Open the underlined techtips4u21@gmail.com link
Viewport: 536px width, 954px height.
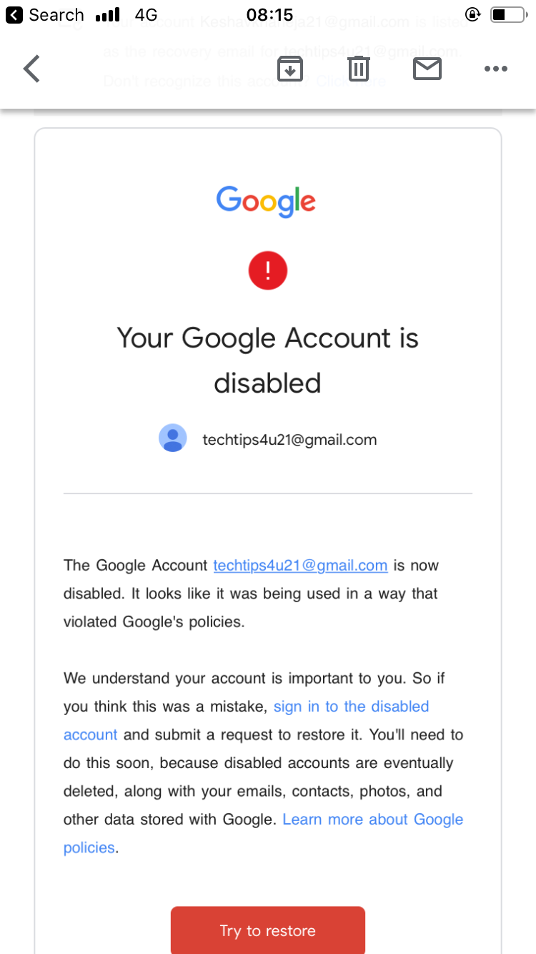[300, 566]
